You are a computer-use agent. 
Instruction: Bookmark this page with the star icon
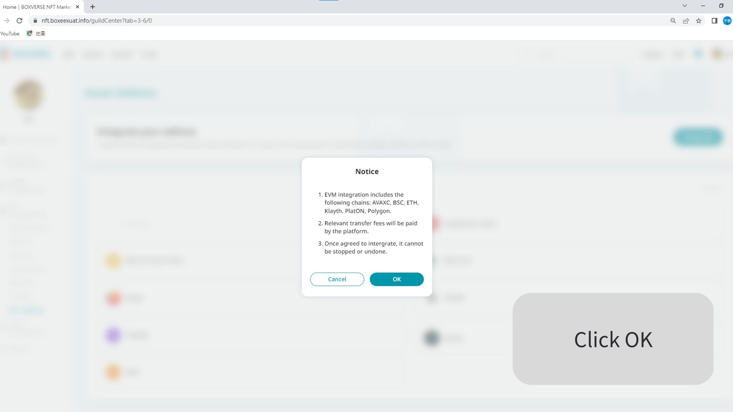pos(699,21)
